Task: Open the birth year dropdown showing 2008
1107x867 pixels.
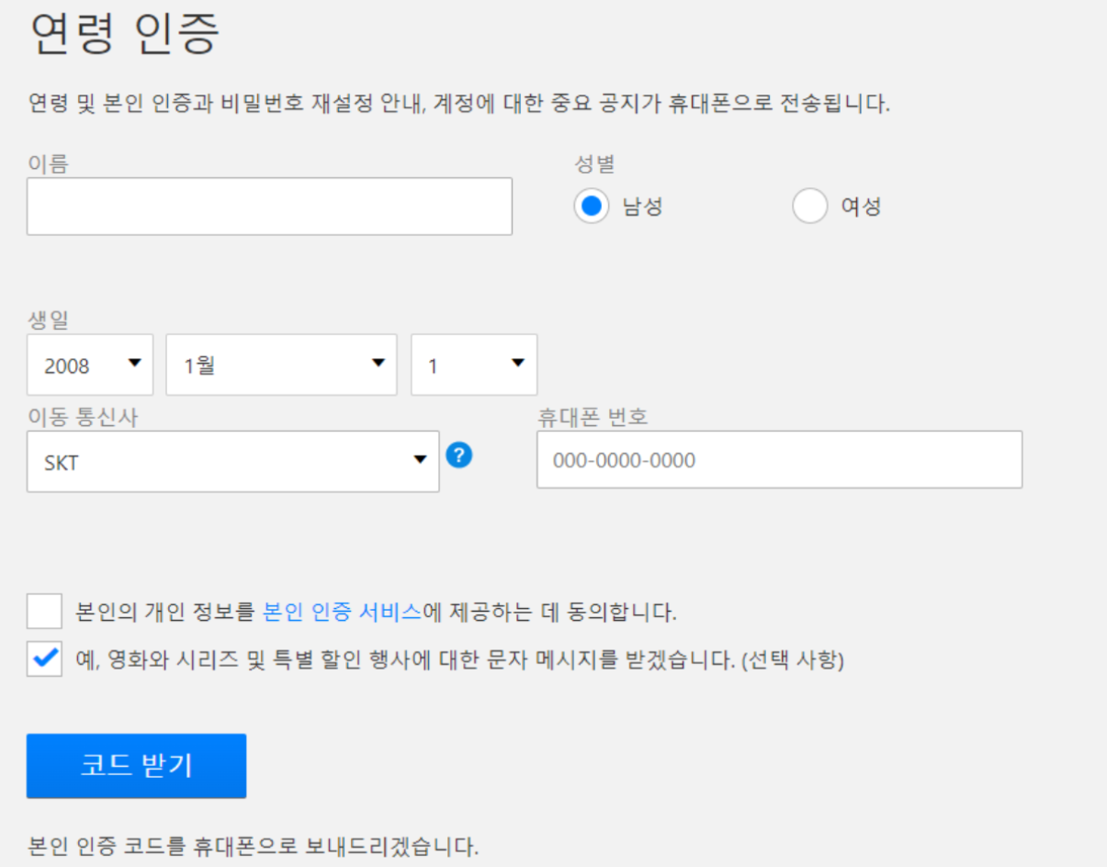Action: click(92, 365)
